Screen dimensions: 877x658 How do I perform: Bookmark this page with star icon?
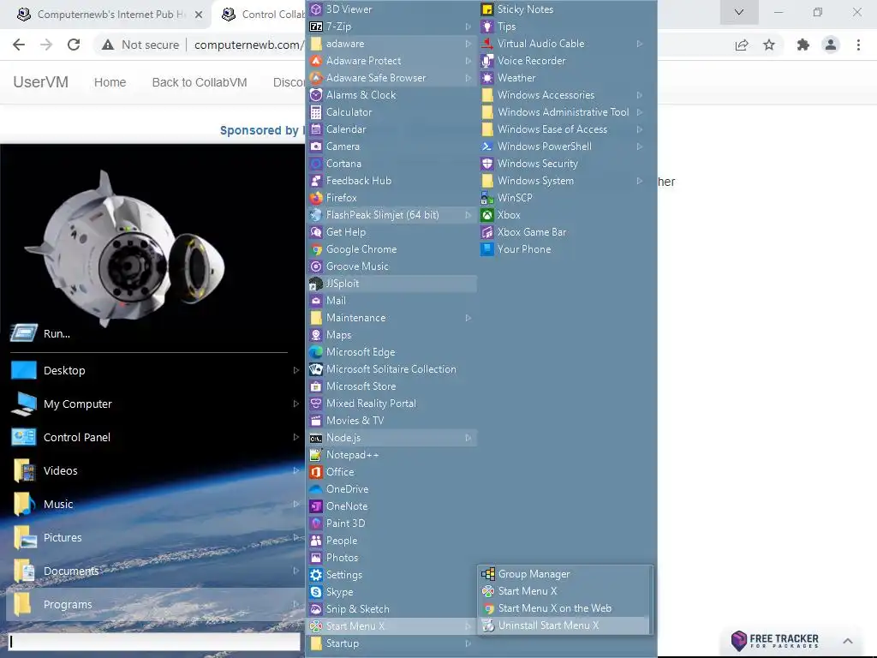pyautogui.click(x=769, y=45)
